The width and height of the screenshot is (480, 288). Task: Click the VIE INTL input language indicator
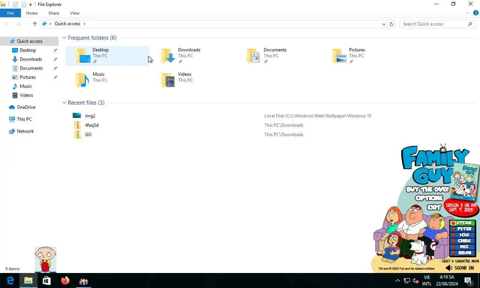pyautogui.click(x=427, y=280)
